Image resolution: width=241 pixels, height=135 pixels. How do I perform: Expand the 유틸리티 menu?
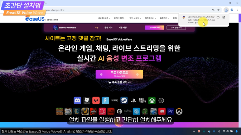tap(165, 18)
